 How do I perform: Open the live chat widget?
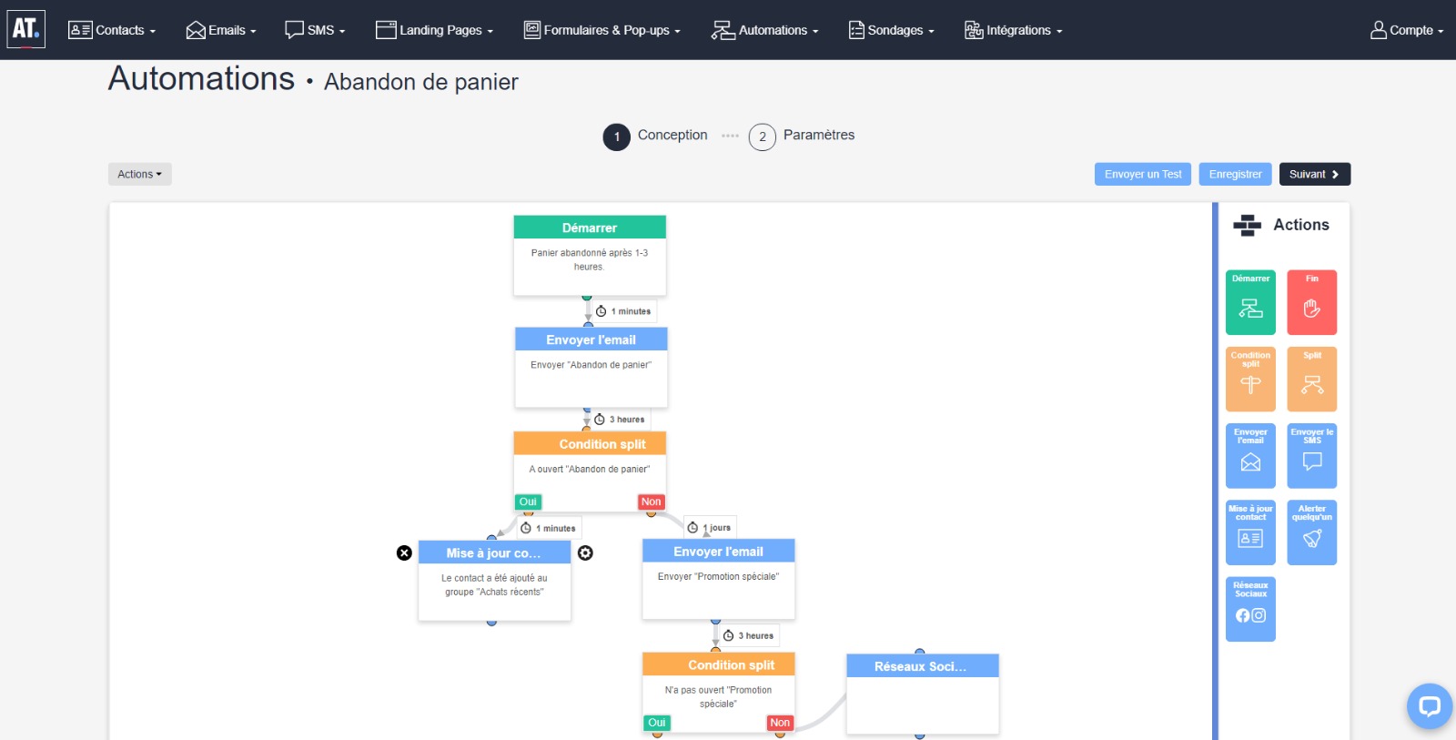pos(1429,706)
